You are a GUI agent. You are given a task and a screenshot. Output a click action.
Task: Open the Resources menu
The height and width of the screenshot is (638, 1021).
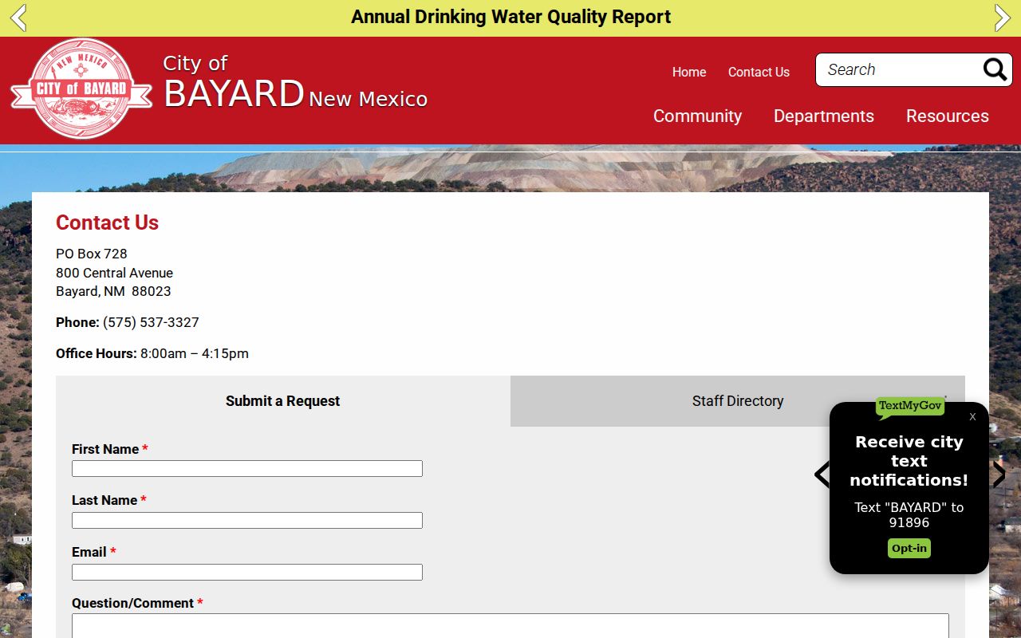point(948,116)
